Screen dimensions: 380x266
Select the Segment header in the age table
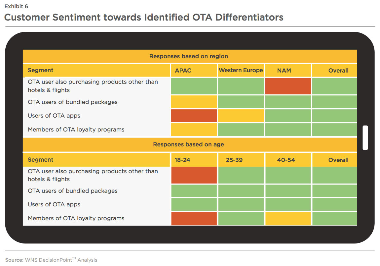click(x=96, y=160)
